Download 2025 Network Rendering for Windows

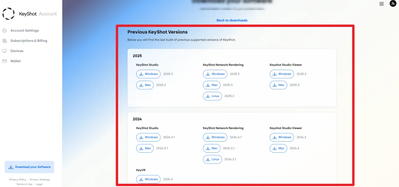coord(215,74)
